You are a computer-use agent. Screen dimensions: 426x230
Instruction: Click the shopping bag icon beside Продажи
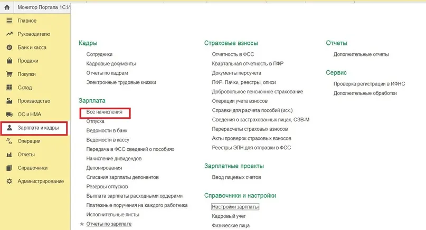pos(9,61)
